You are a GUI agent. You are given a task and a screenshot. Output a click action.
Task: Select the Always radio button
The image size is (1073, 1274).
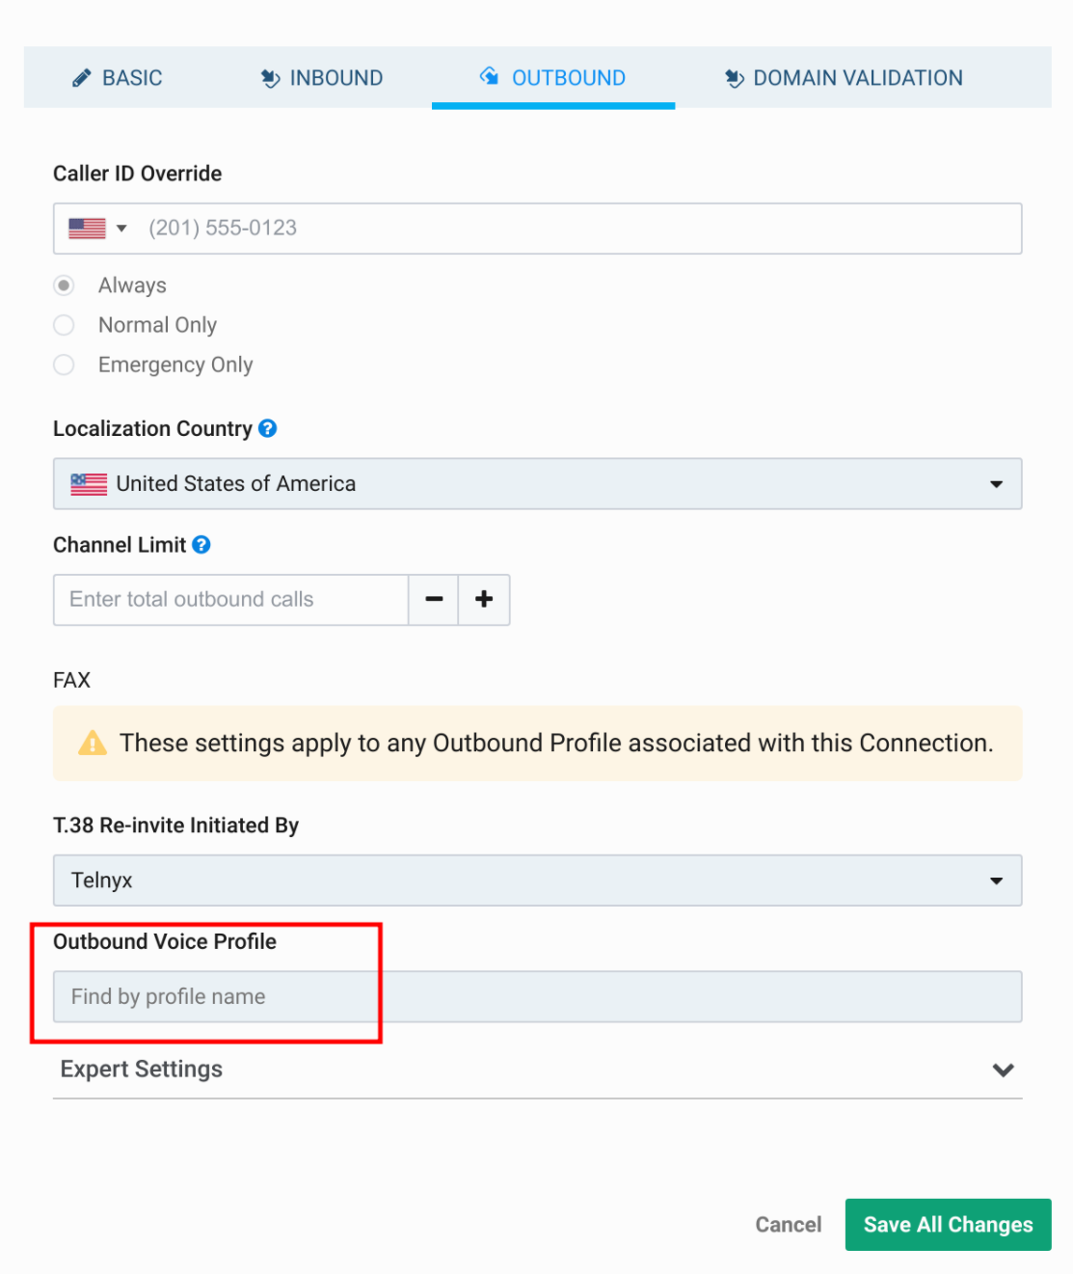pos(64,285)
